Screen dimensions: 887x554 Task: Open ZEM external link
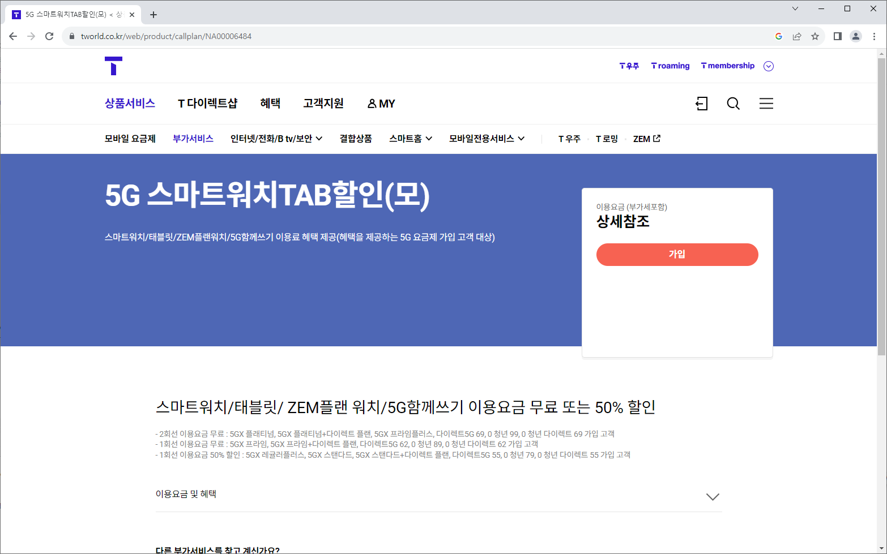coord(647,139)
